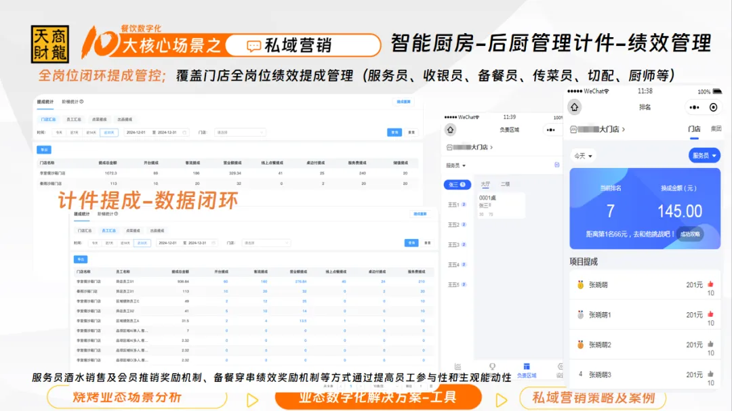
Task: Select the 今天 time range in the top panel
Action: coord(59,133)
